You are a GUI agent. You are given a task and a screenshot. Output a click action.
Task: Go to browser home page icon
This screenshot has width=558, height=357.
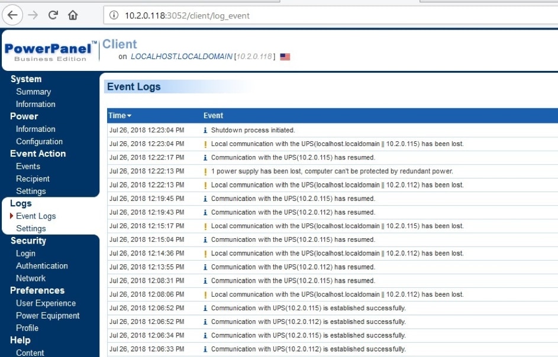73,15
